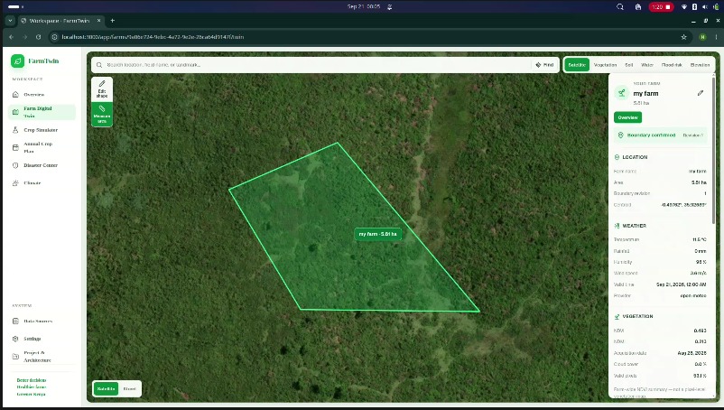The width and height of the screenshot is (724, 410).
Task: Stop the screen recording indicator
Action: click(661, 6)
